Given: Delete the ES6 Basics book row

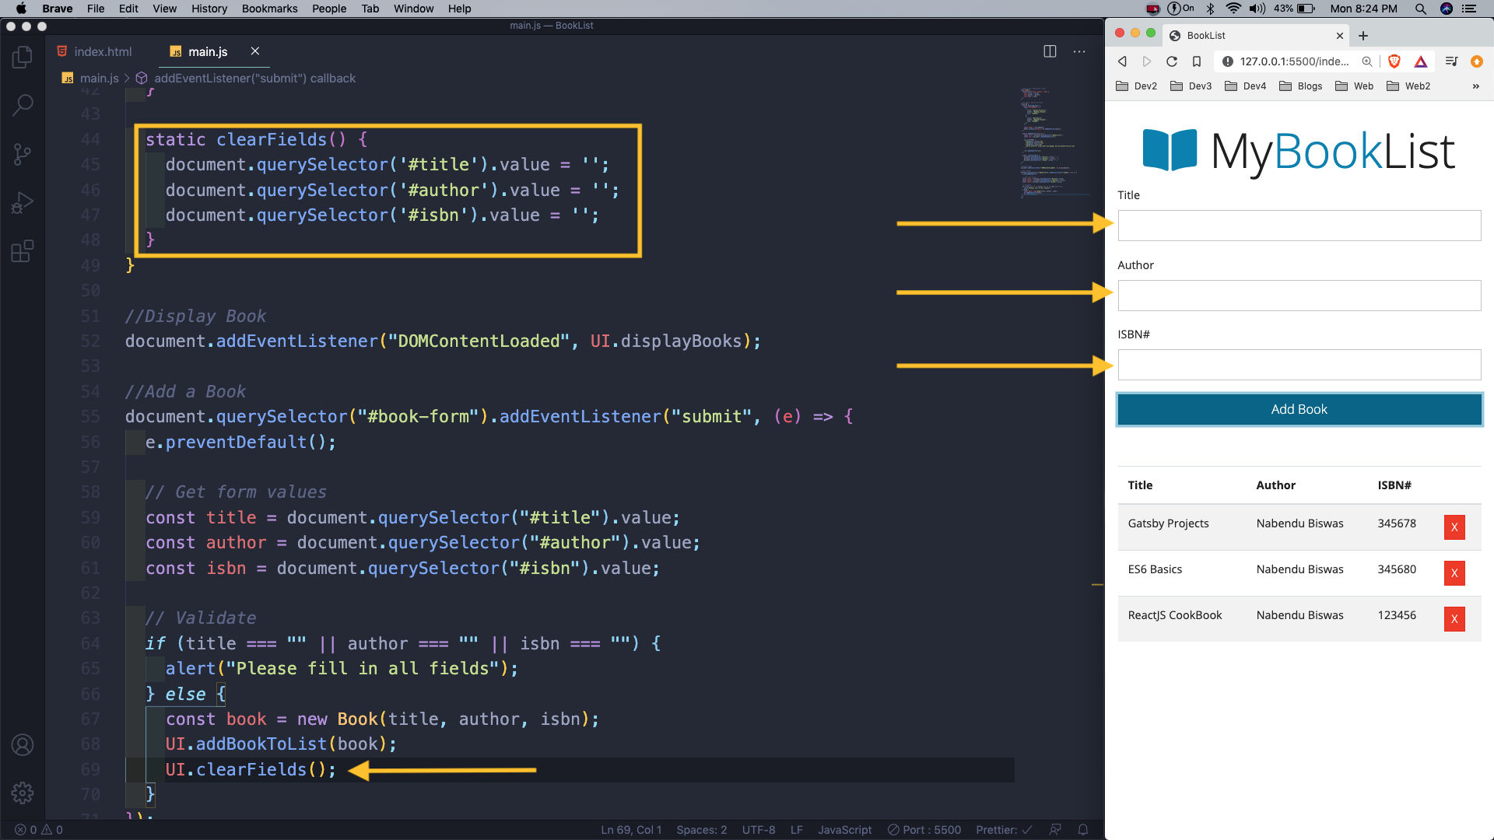Looking at the screenshot, I should click(x=1454, y=573).
